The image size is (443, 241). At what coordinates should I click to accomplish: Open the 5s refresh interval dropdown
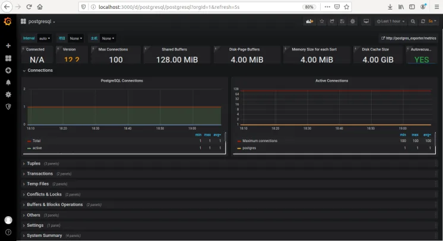click(432, 21)
